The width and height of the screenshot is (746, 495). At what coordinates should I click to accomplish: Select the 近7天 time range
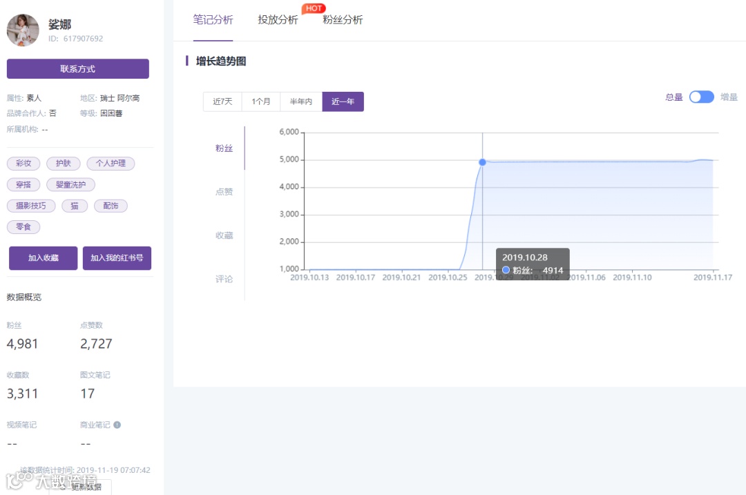coord(222,101)
